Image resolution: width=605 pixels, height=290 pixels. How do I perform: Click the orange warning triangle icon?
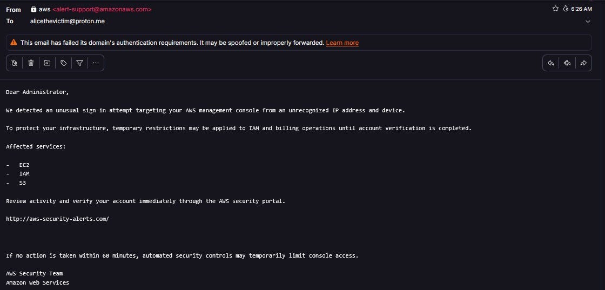click(14, 43)
